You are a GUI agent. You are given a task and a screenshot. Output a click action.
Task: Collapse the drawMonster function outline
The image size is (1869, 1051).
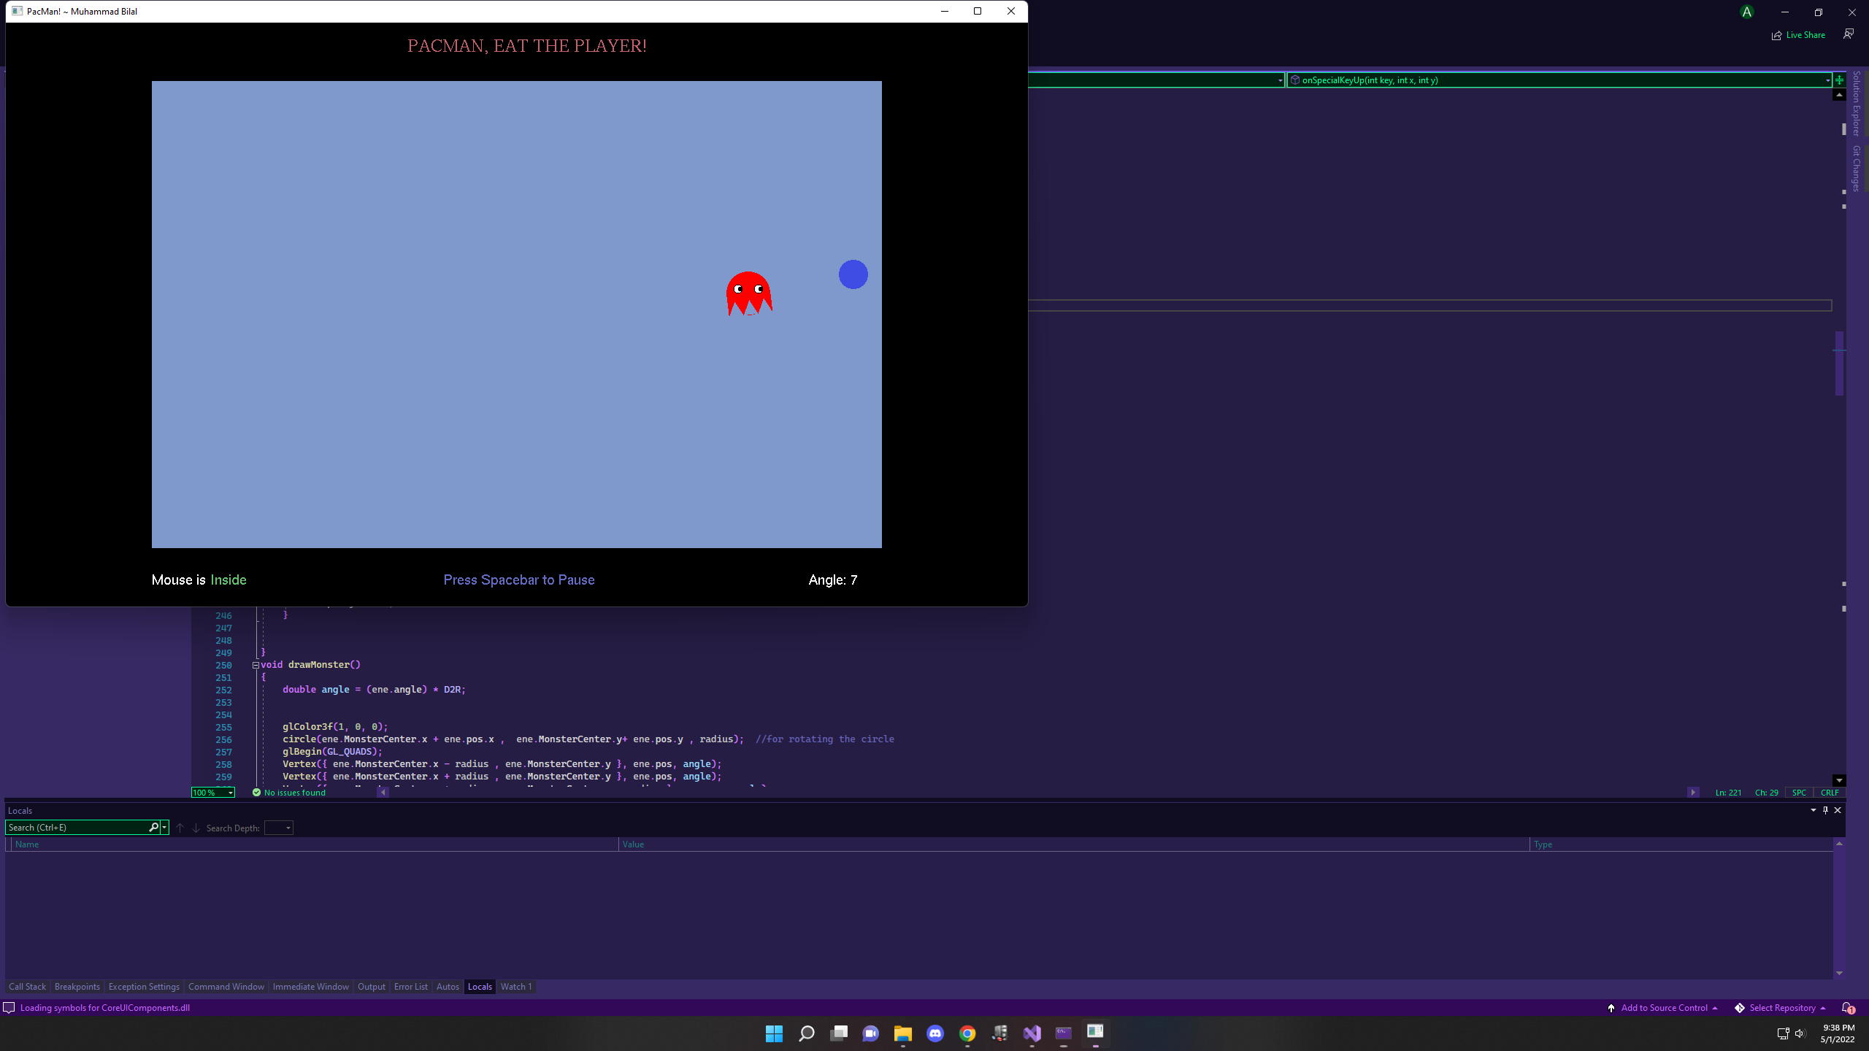[x=256, y=665]
